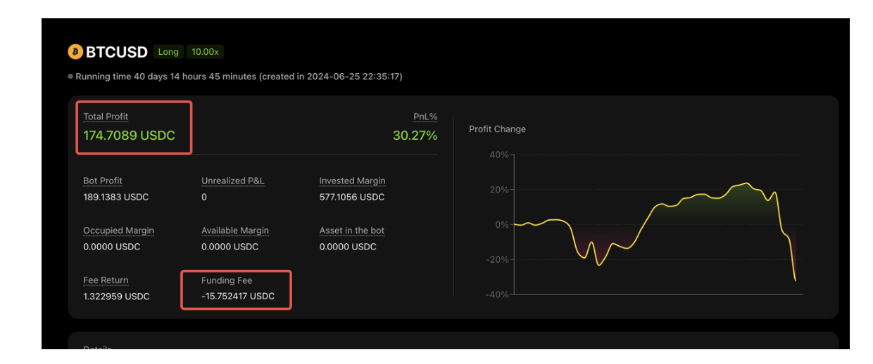The width and height of the screenshot is (873, 364).
Task: Click the BTCUSD pair title
Action: (117, 52)
